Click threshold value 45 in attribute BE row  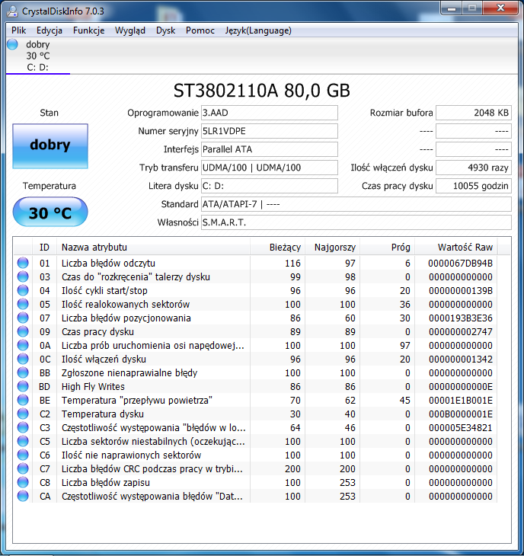pyautogui.click(x=405, y=401)
